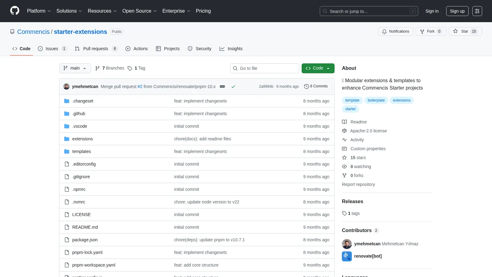Image resolution: width=492 pixels, height=277 pixels.
Task: Open the templates folder icon
Action: 67,151
